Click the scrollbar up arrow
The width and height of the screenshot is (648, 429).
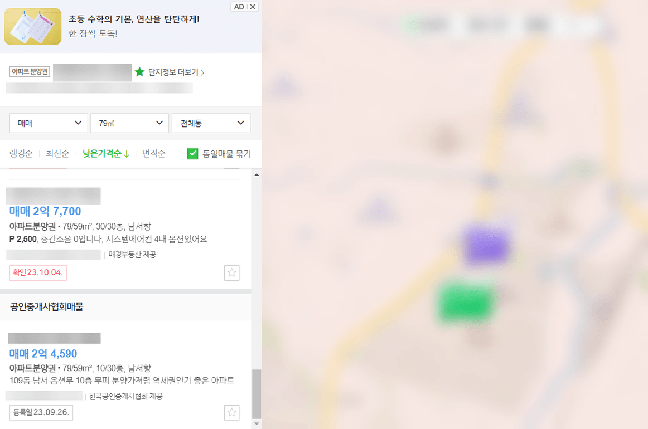257,174
